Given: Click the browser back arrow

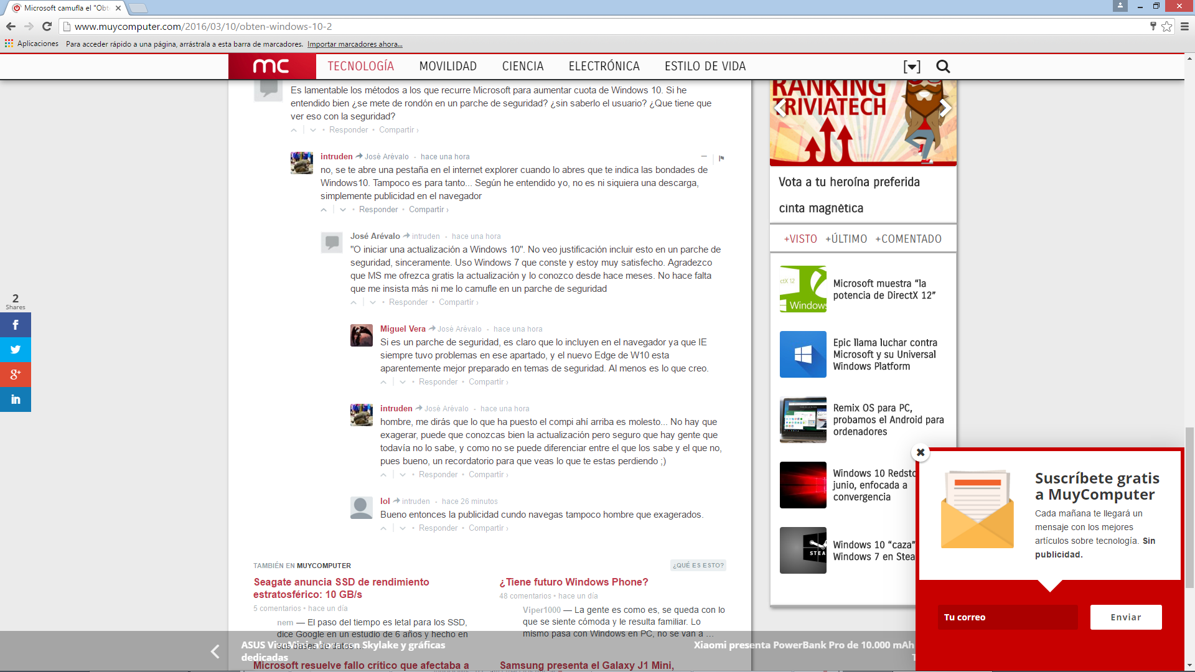Looking at the screenshot, I should pyautogui.click(x=11, y=27).
